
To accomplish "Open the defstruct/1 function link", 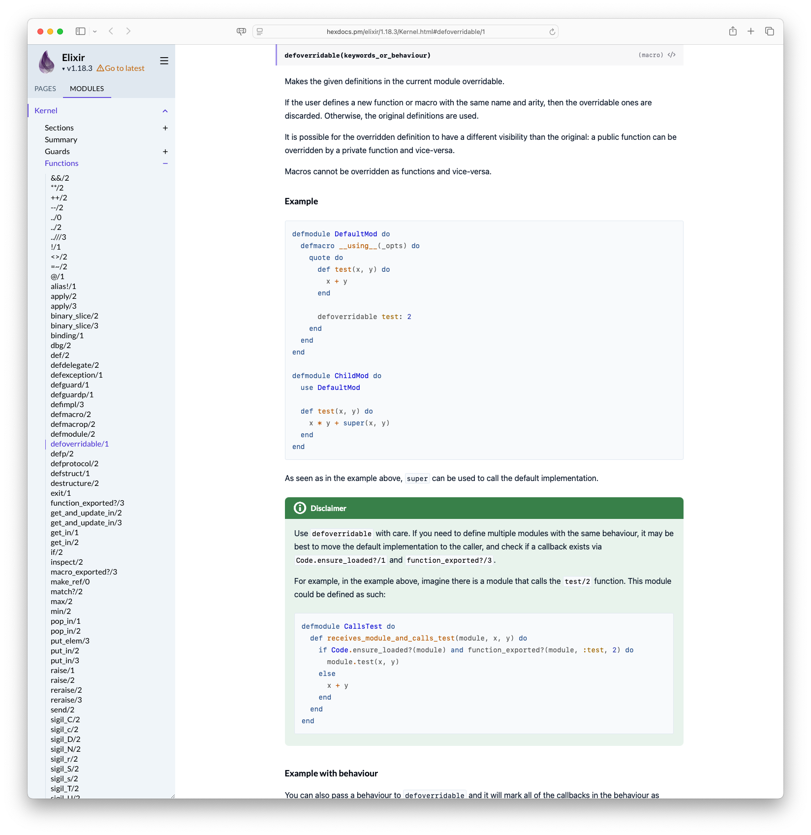I will point(70,473).
